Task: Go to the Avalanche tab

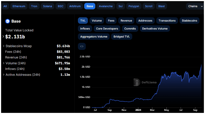Action: tap(106, 6)
